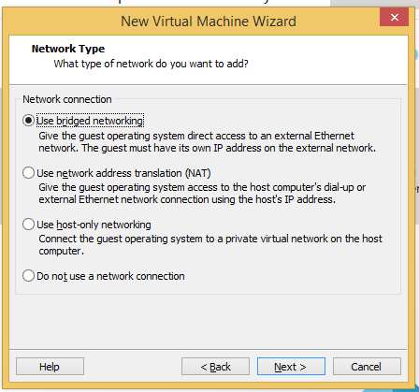Image resolution: width=419 pixels, height=392 pixels.
Task: Click the NAT description mentioning dial-up
Action: pos(202,193)
